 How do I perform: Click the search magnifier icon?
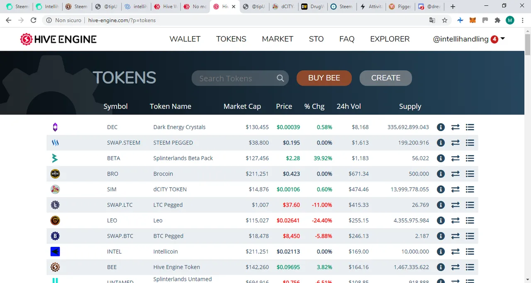[x=280, y=78]
